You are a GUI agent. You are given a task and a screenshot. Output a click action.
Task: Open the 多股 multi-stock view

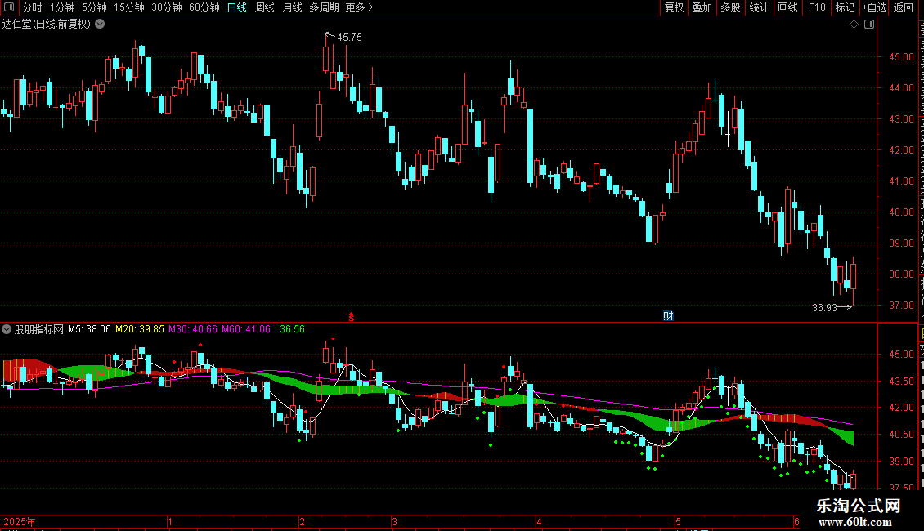click(730, 7)
